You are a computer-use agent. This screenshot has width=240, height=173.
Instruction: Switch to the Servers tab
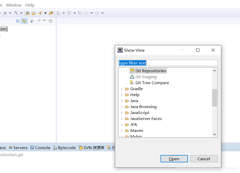pyautogui.click(x=18, y=148)
